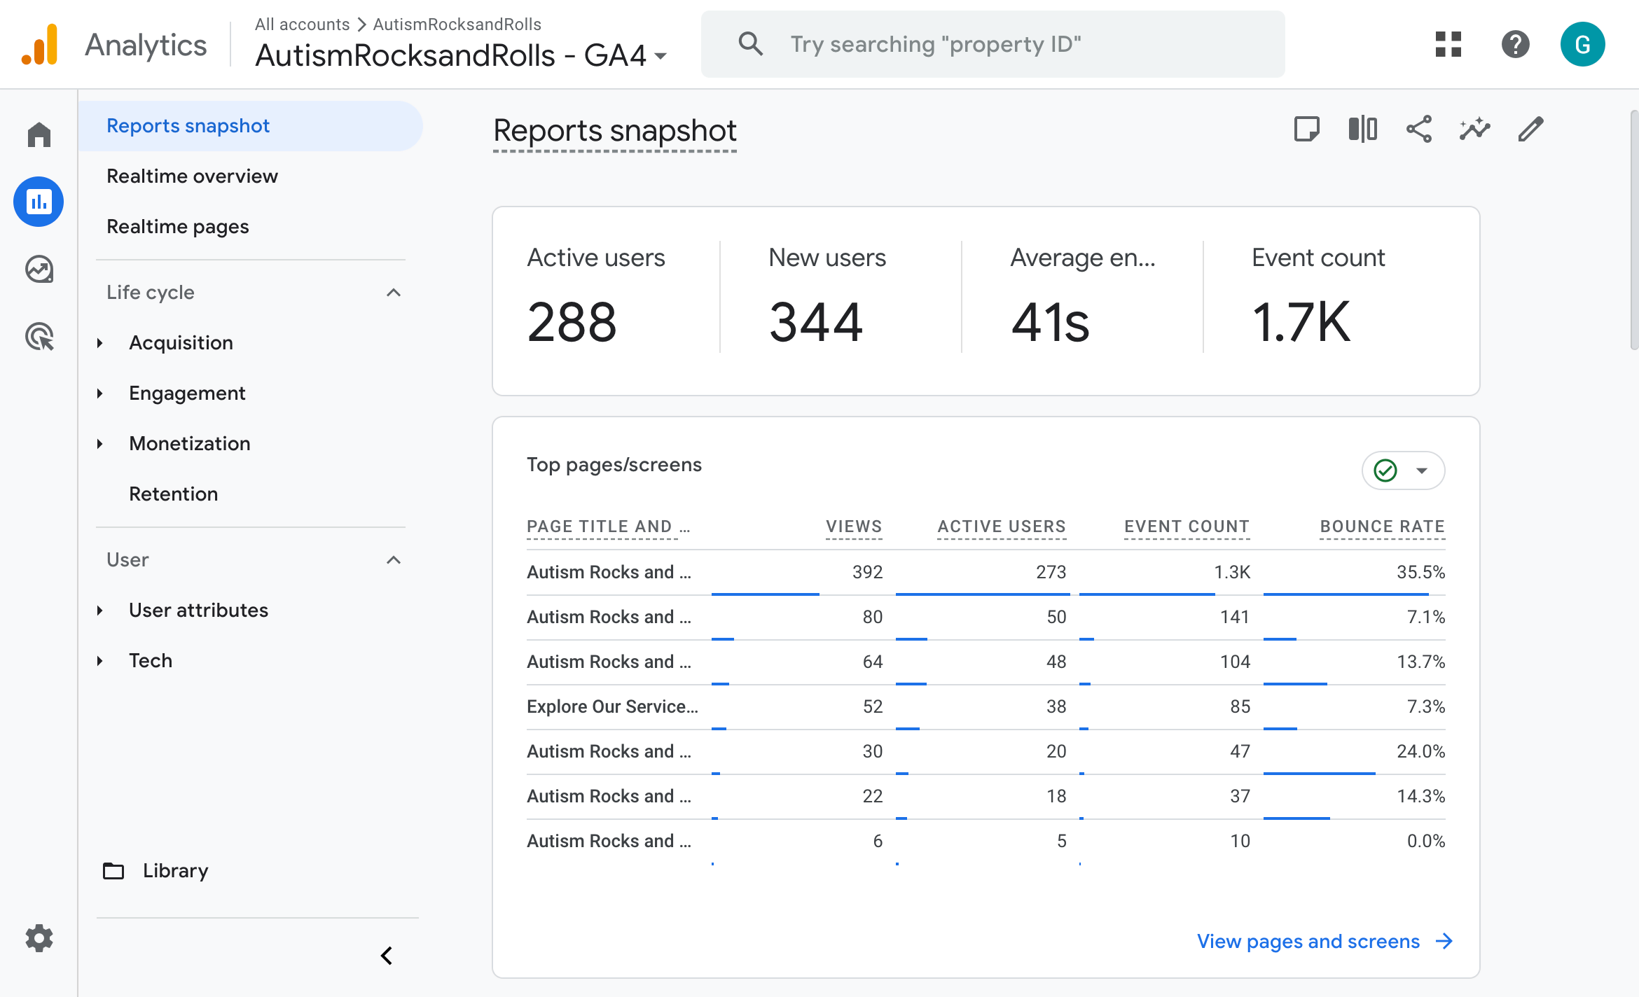Open the property selector dropdown AutismRocksandRolls - GA4
The height and width of the screenshot is (997, 1639).
coord(461,55)
